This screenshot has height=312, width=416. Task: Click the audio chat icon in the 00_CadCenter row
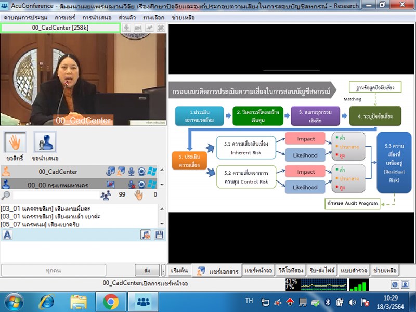pyautogui.click(x=110, y=172)
